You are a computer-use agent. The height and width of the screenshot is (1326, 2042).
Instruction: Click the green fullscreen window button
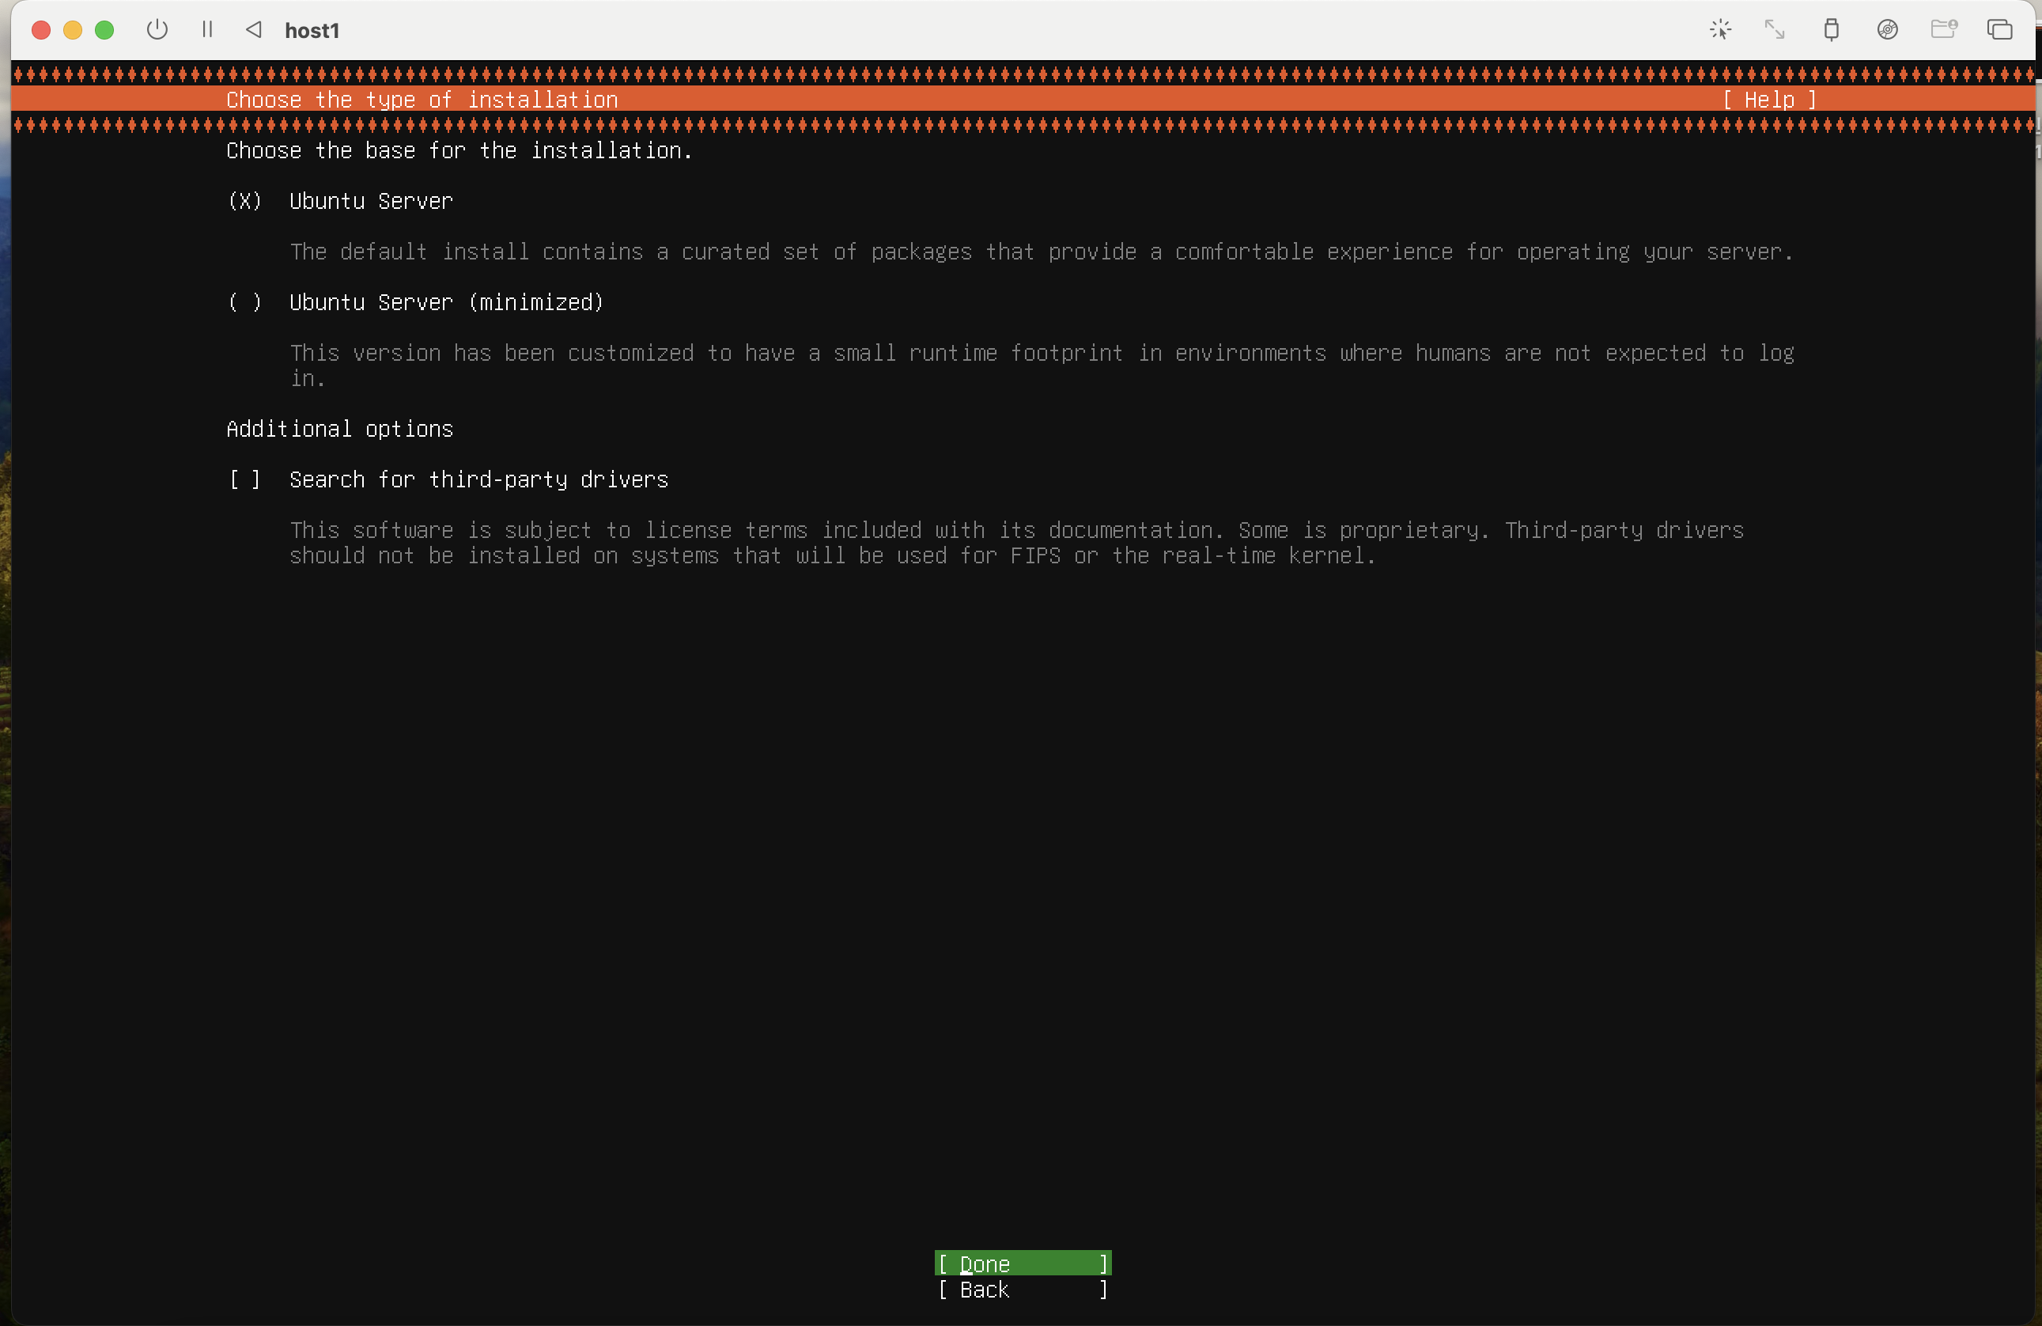pos(104,30)
